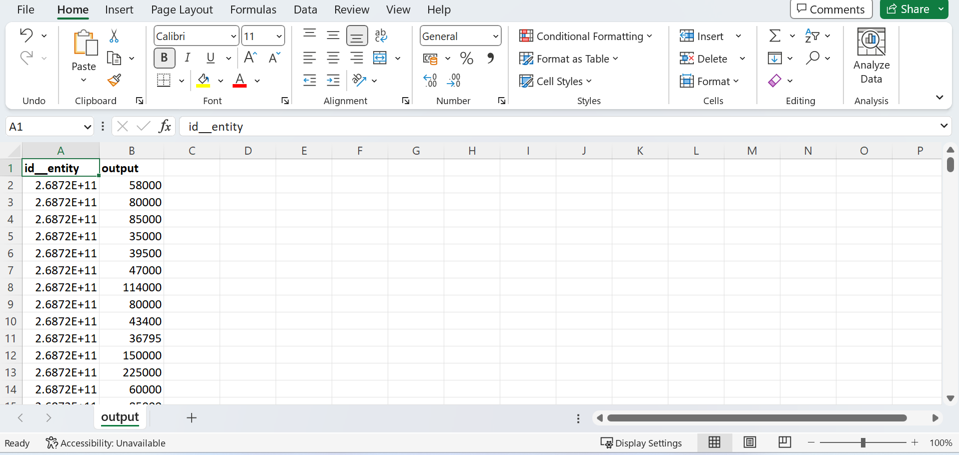The width and height of the screenshot is (959, 455).
Task: Click the Insert Function fx icon
Action: point(165,127)
